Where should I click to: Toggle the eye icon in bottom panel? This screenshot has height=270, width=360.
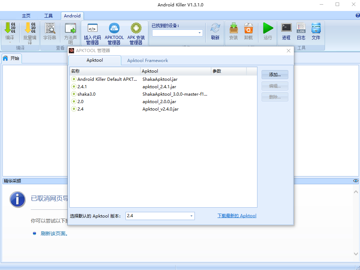point(355,181)
